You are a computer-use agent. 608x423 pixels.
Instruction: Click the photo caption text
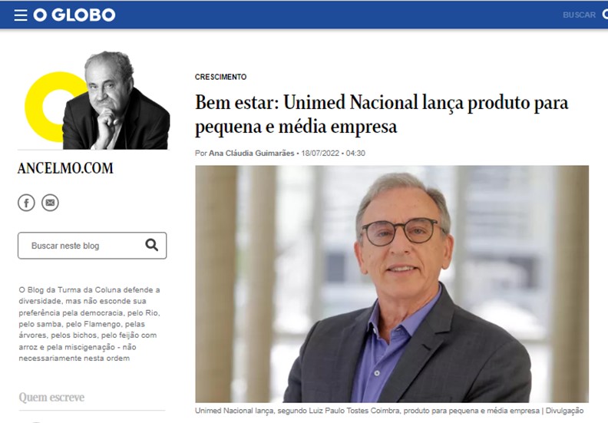367,411
